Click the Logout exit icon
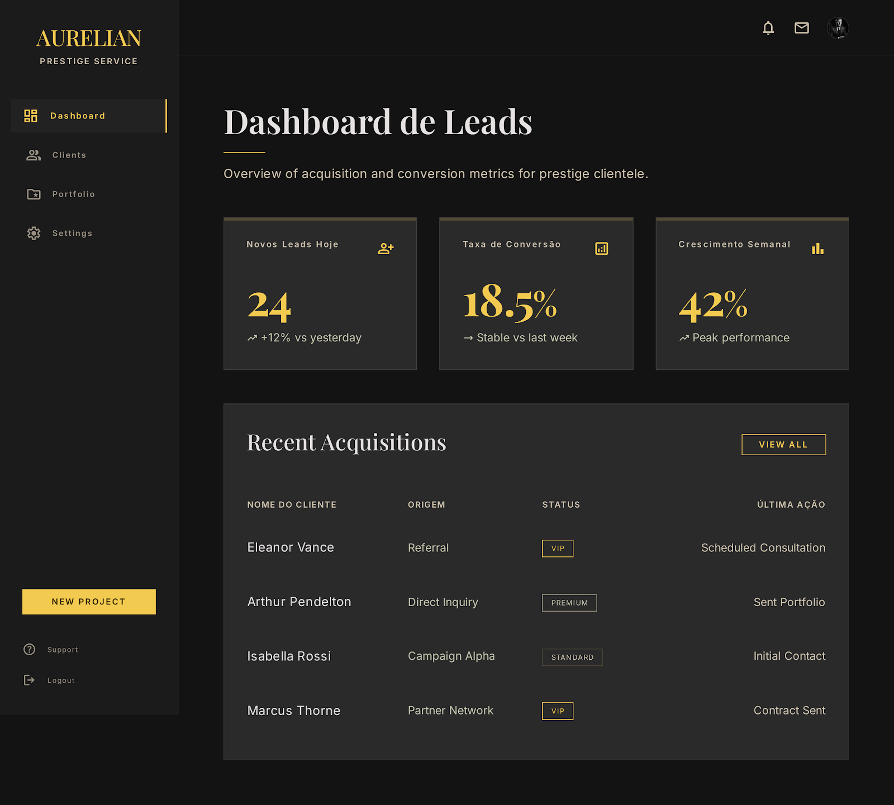Screen dimensions: 894x805 tap(29, 680)
